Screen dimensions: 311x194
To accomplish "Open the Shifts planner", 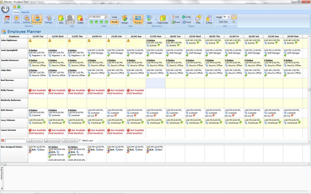I will tap(7, 20).
